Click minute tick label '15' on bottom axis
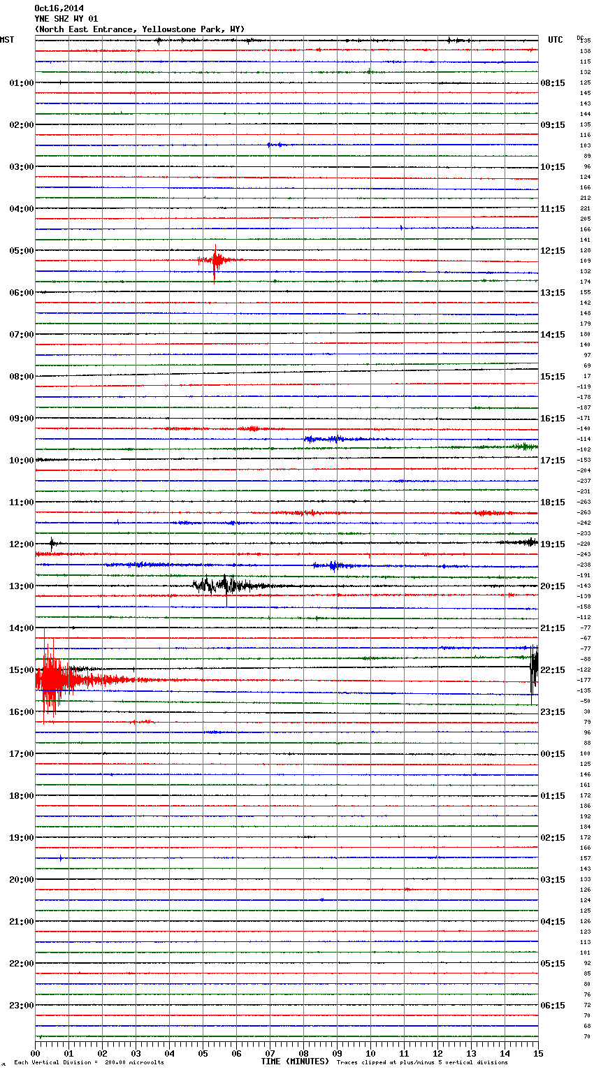The image size is (594, 1072). (538, 1053)
